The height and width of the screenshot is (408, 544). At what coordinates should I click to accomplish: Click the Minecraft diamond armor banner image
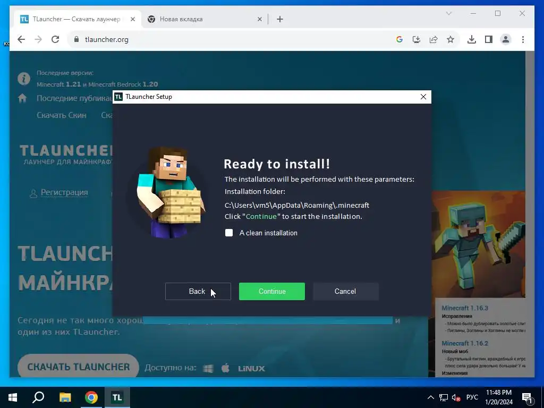tap(479, 244)
